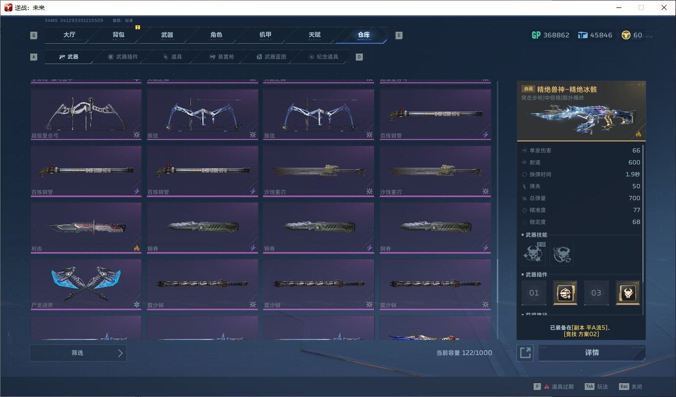676x397 pixels.
Task: Click the 突击步枪|中倍镜|额外爆炸 subtitle
Action: 552,98
